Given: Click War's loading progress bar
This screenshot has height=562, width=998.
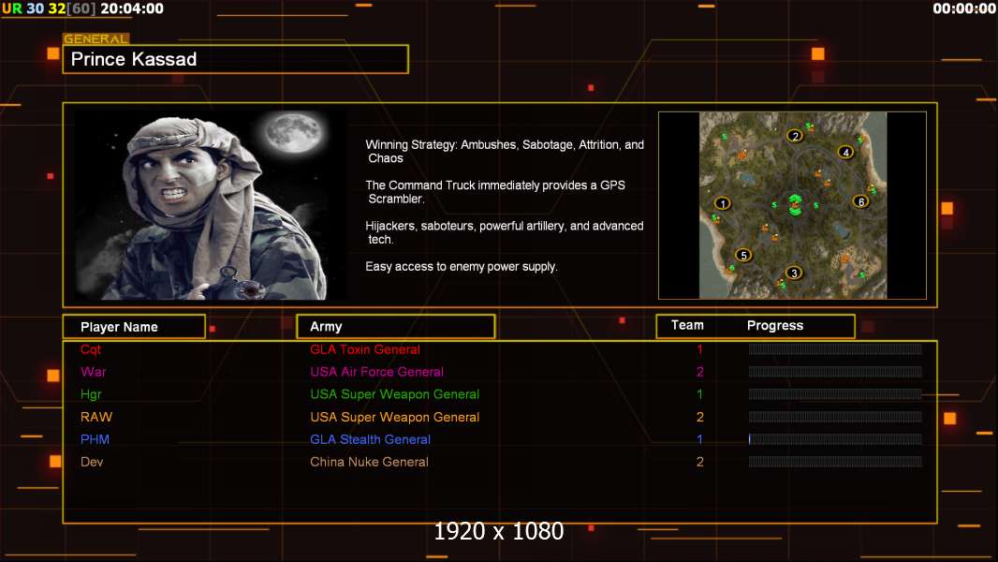Looking at the screenshot, I should pyautogui.click(x=835, y=372).
